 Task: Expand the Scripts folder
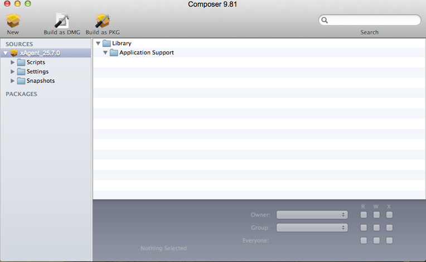(x=12, y=62)
